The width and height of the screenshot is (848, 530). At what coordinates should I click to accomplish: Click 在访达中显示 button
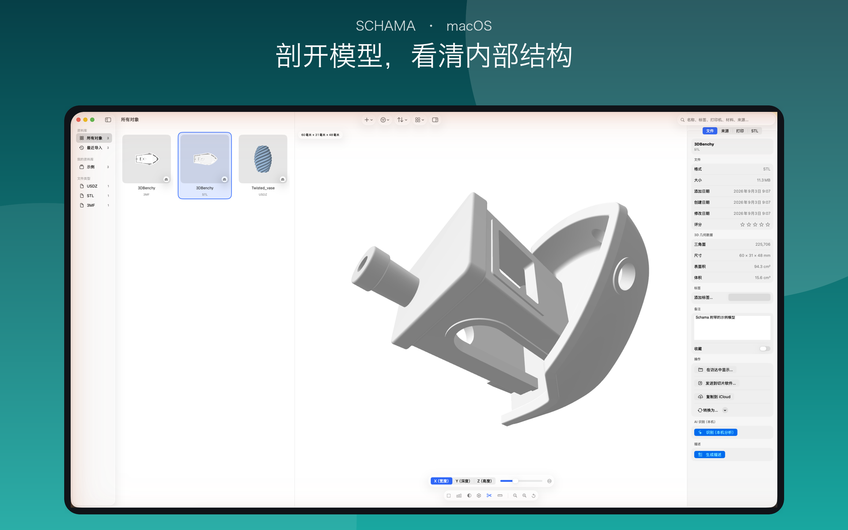click(715, 370)
